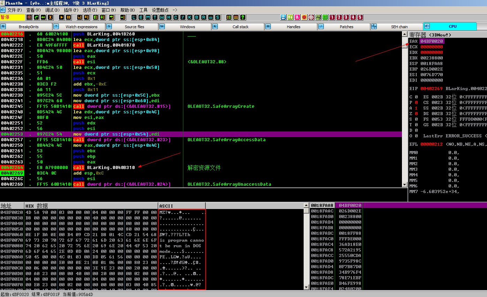Open the Handles H toolbar icon
This screenshot has height=297, width=487.
point(169,17)
